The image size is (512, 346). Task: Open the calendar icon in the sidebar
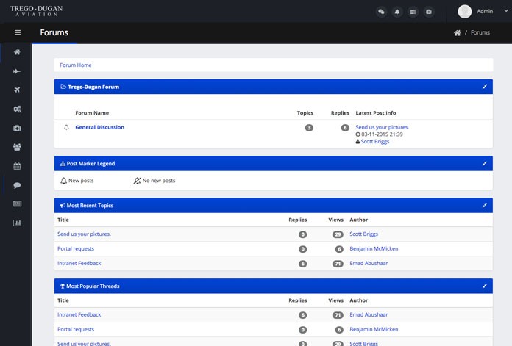(x=17, y=166)
